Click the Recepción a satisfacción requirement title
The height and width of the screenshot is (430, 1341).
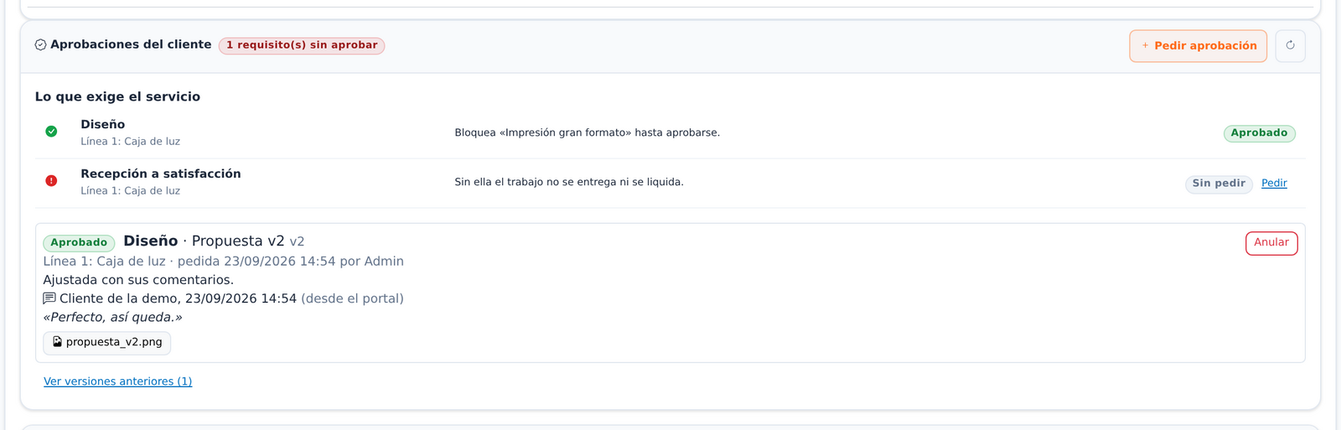[161, 174]
